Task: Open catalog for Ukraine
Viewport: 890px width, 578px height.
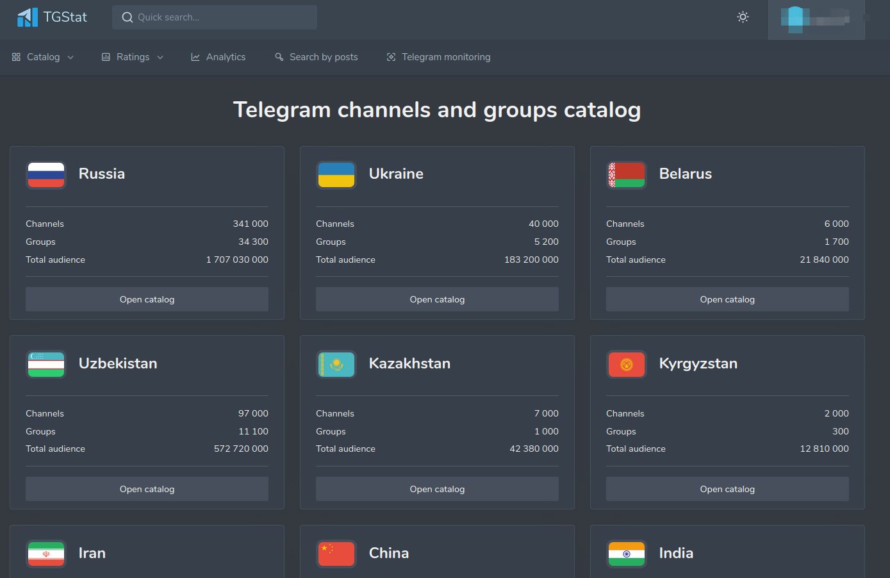Action: [437, 299]
